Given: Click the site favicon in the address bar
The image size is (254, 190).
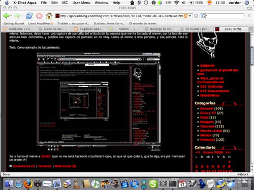Looking at the screenshot, I should (57, 16).
